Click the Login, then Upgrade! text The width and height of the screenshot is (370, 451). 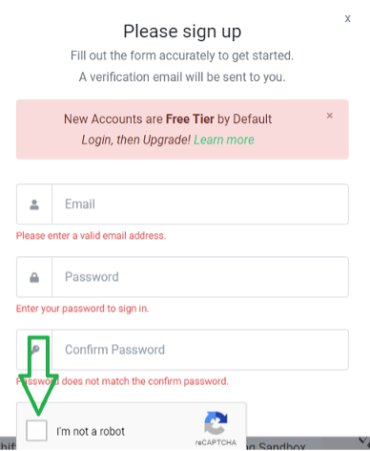click(x=136, y=140)
